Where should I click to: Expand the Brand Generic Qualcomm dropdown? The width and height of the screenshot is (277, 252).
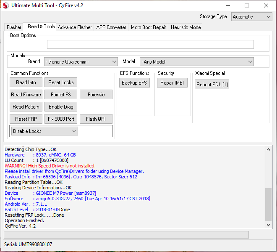[81, 61]
